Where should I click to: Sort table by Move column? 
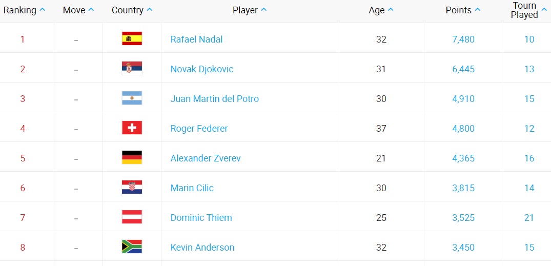78,10
